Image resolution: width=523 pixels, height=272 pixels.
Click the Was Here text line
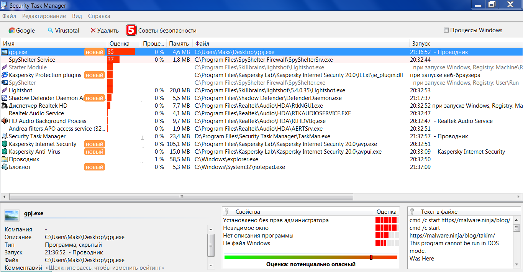pos(422,259)
